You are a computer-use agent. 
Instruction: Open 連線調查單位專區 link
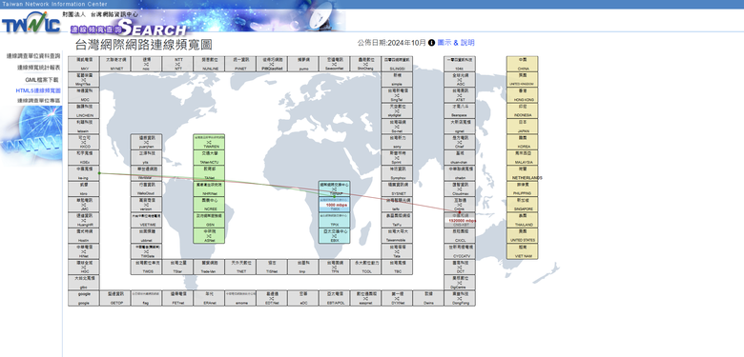(x=39, y=101)
